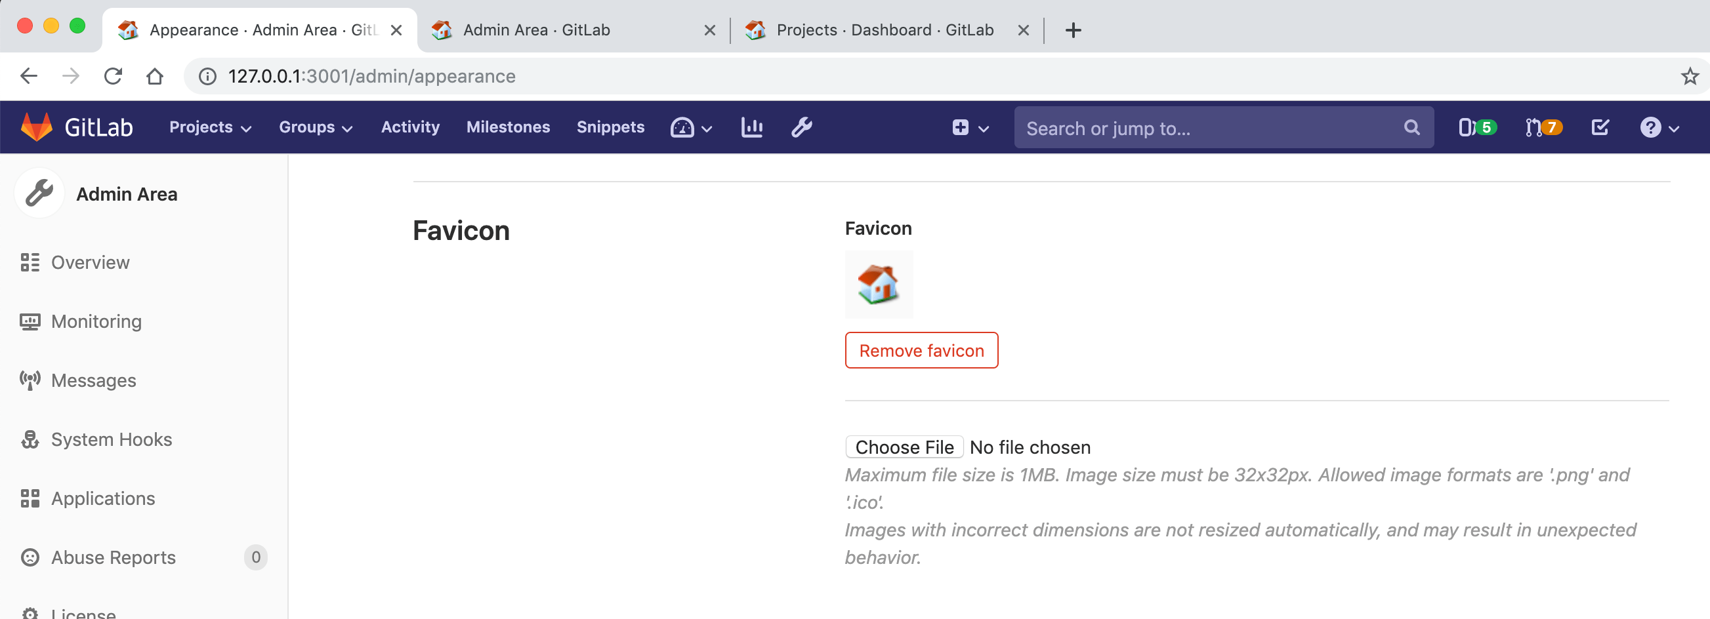Image resolution: width=1710 pixels, height=619 pixels.
Task: Open merge requests counter showing 7
Action: (1542, 127)
